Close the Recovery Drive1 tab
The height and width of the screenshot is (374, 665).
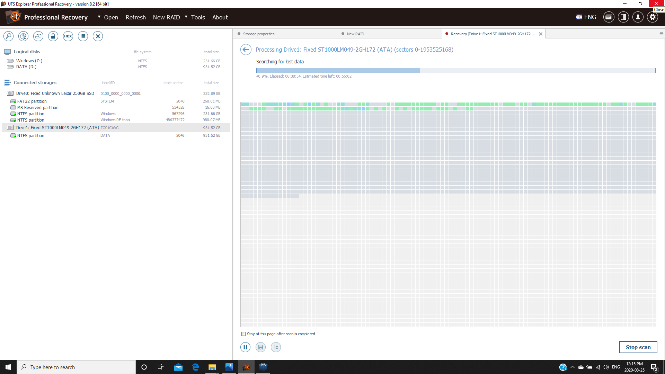[541, 34]
